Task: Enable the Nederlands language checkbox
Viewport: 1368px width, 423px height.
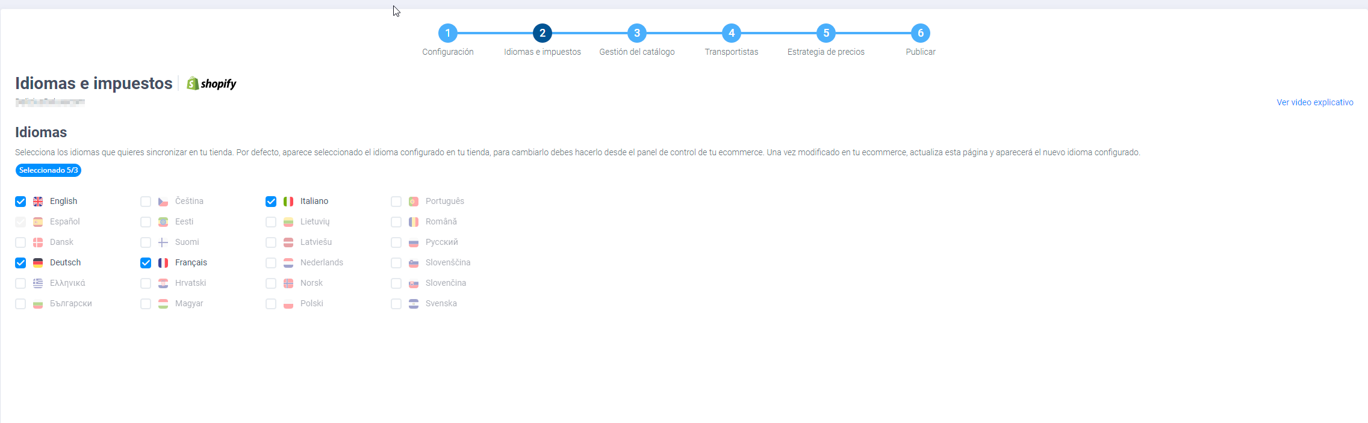Action: 271,263
